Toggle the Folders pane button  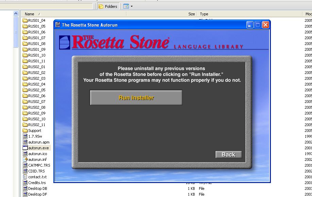(x=108, y=6)
